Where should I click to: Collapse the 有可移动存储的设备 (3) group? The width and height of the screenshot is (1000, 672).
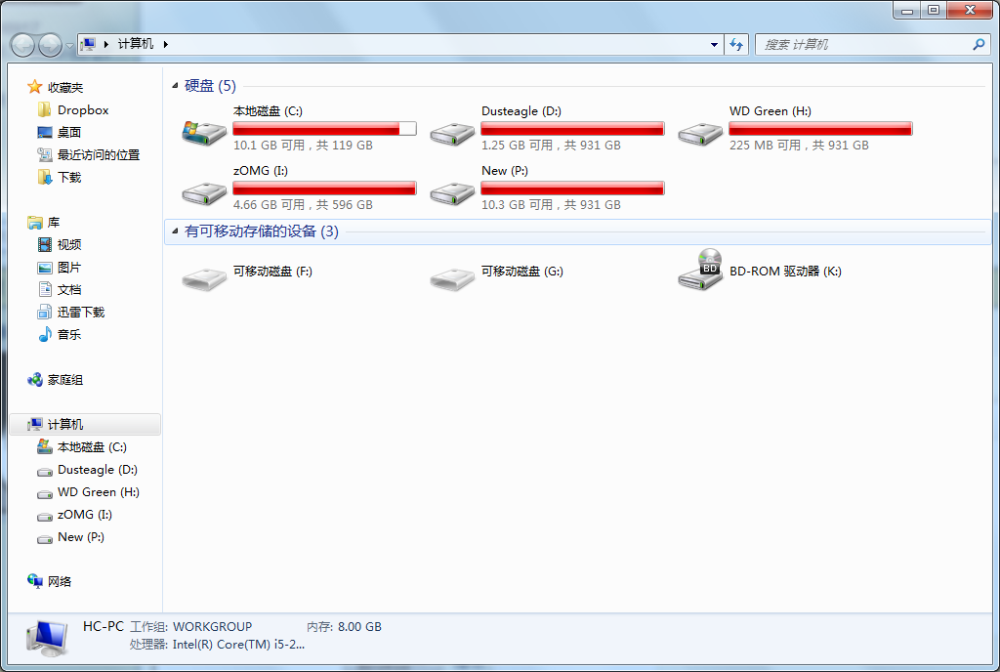coord(175,231)
